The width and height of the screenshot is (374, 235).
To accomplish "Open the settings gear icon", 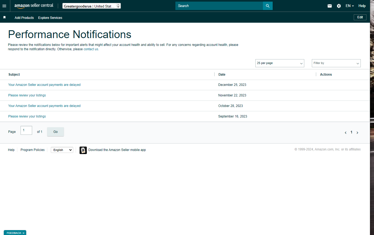I will click(339, 6).
